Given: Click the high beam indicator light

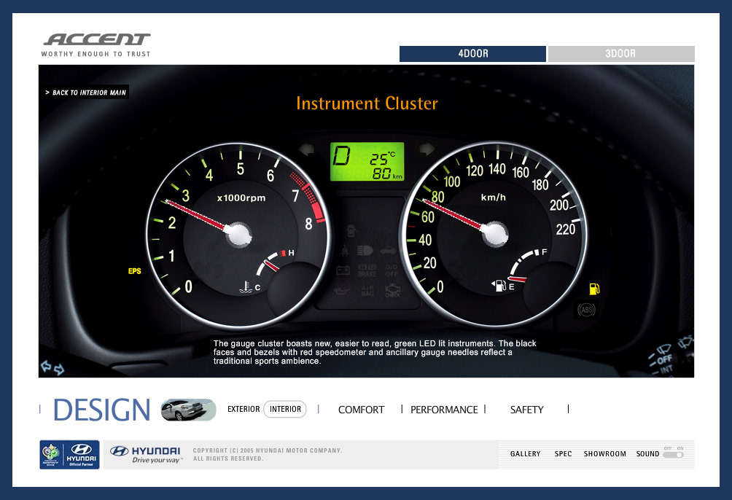Looking at the screenshot, I should pyautogui.click(x=365, y=251).
